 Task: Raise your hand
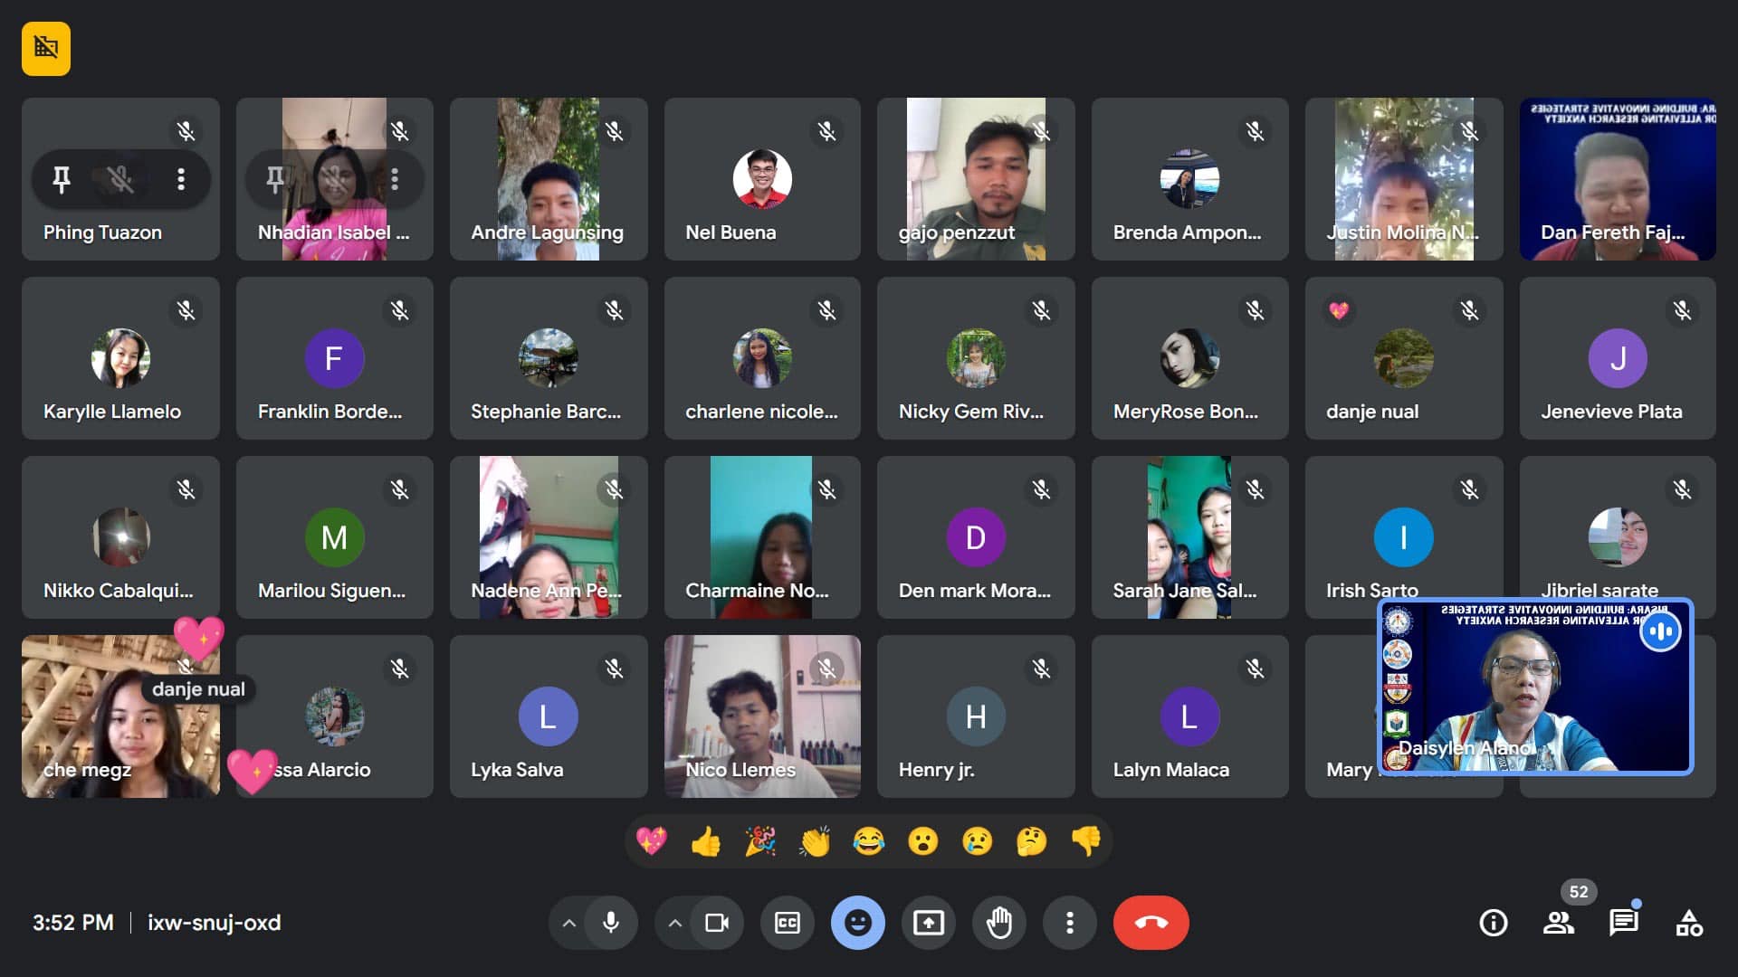pos(998,923)
